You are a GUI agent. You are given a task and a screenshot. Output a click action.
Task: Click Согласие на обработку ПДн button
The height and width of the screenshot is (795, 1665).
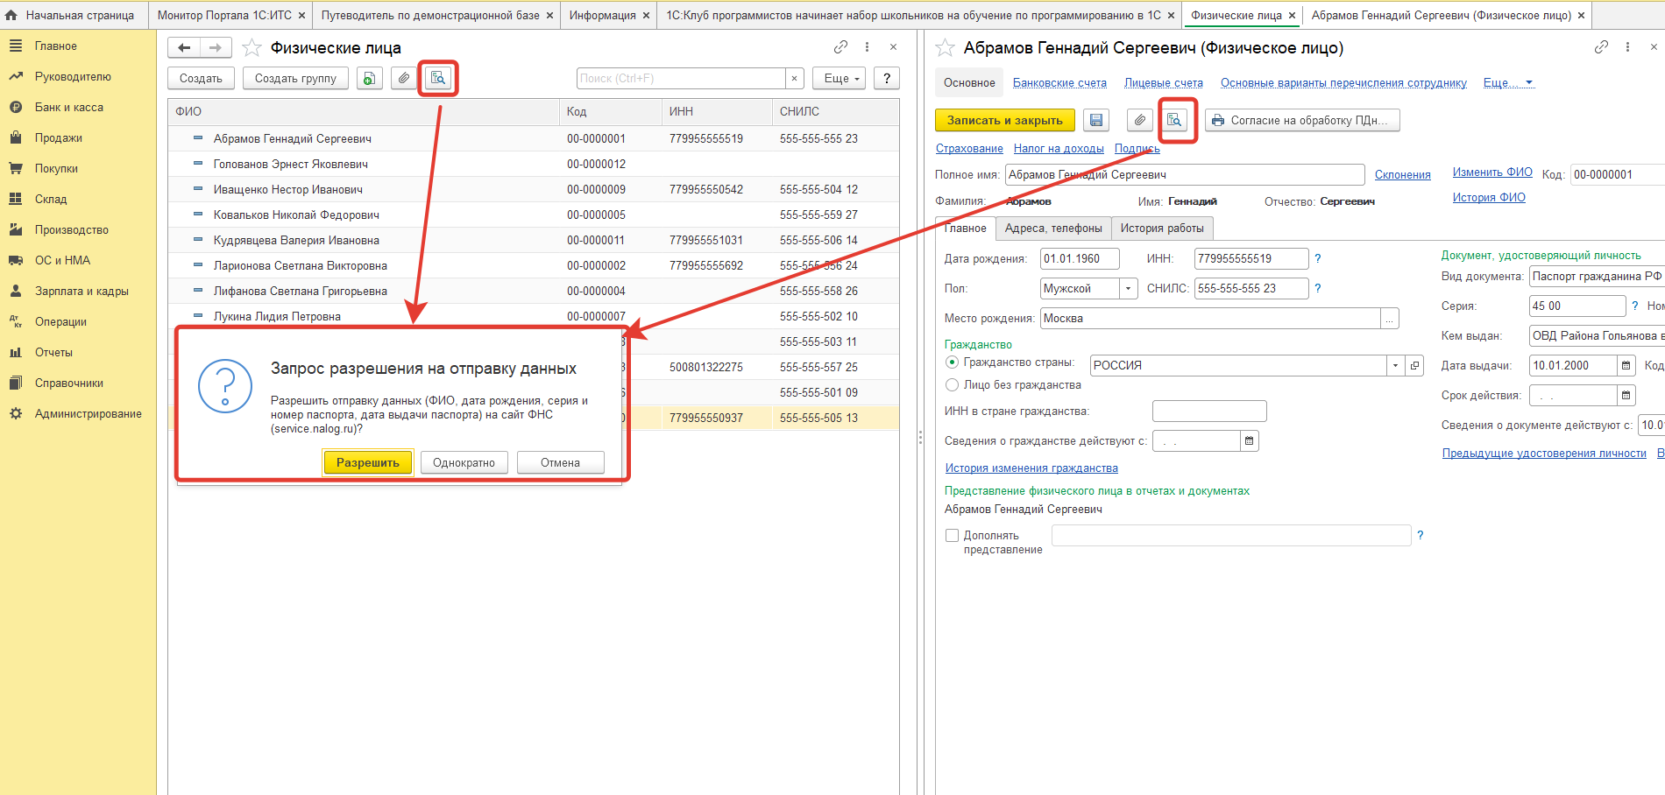tap(1302, 120)
